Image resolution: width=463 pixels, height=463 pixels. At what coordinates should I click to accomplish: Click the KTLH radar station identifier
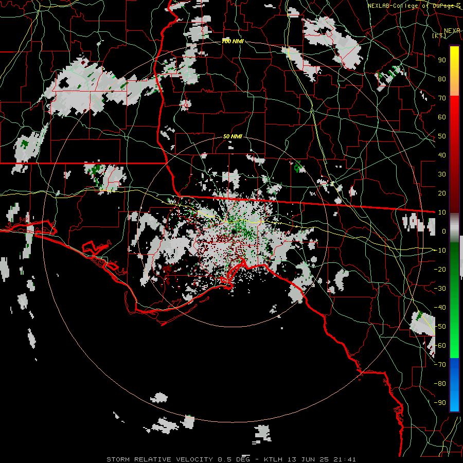tap(274, 459)
